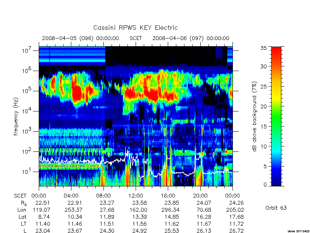Viewport: 310px width, 233px height.
Task: Click the Rs value "24.26"
Action: pos(236,203)
